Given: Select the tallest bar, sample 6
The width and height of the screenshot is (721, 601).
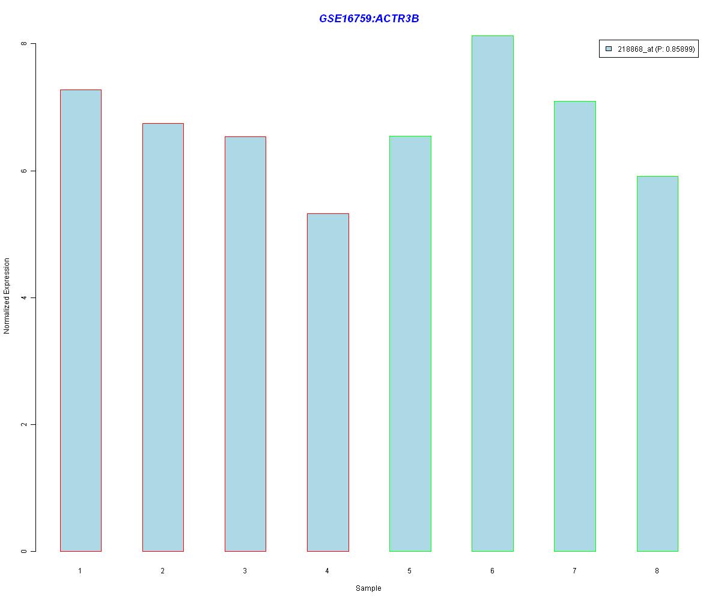Looking at the screenshot, I should tap(493, 293).
